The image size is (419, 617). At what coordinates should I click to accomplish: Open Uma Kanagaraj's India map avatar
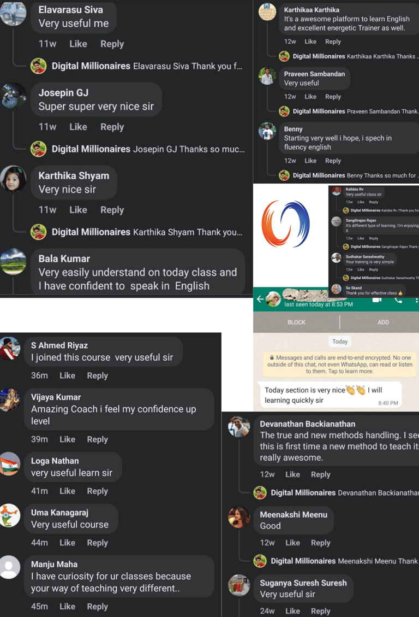point(10,515)
